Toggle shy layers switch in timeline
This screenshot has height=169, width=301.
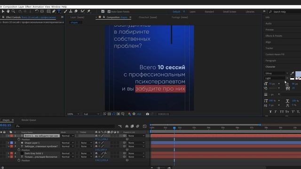point(127,126)
